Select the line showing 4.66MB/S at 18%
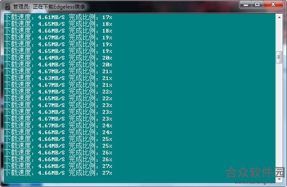Screen dimensions: 287x187 [x=58, y=31]
